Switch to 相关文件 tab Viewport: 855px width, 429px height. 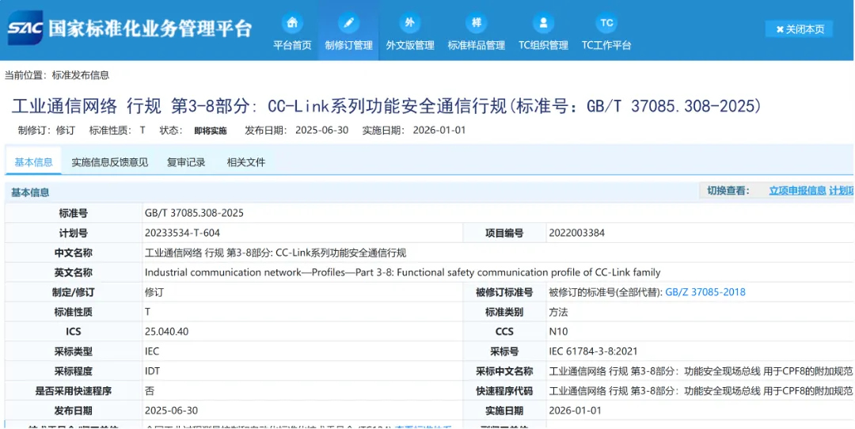point(246,162)
